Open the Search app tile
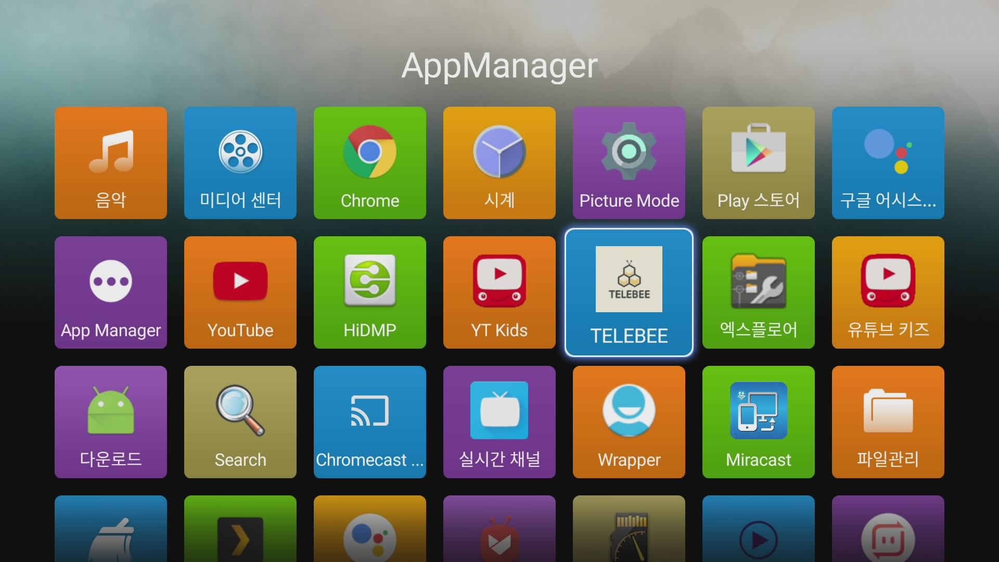The image size is (999, 562). coord(240,422)
